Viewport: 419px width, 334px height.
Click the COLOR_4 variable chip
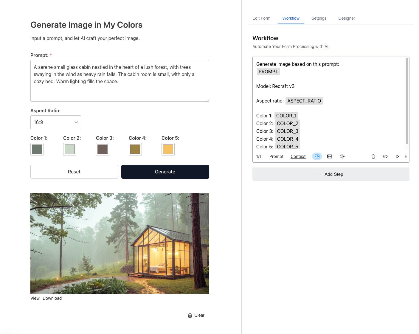[x=288, y=139]
